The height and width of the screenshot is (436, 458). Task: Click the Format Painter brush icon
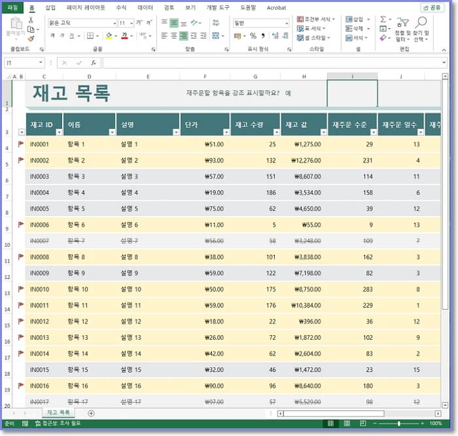click(x=31, y=38)
